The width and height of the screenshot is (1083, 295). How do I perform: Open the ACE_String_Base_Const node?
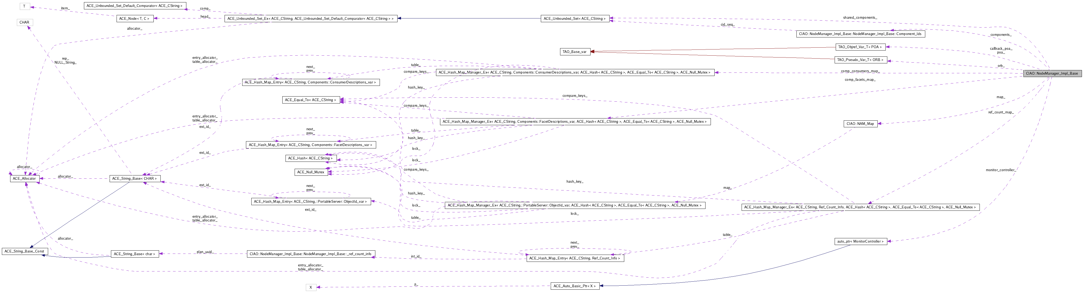point(24,251)
